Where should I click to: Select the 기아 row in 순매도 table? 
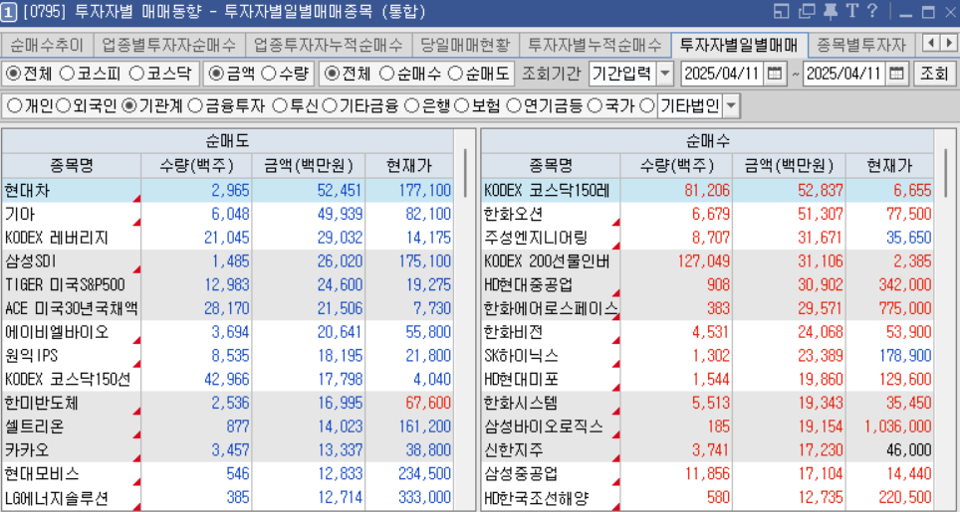pyautogui.click(x=227, y=214)
